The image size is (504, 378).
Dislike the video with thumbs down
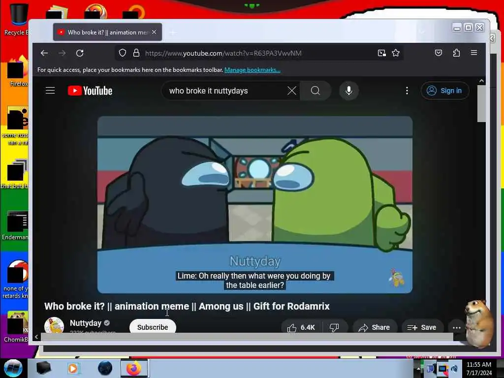point(335,327)
